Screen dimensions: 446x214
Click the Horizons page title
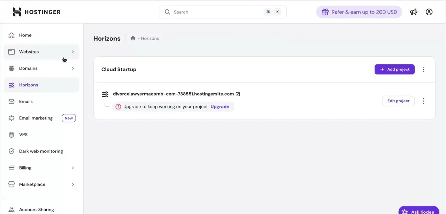tap(107, 39)
